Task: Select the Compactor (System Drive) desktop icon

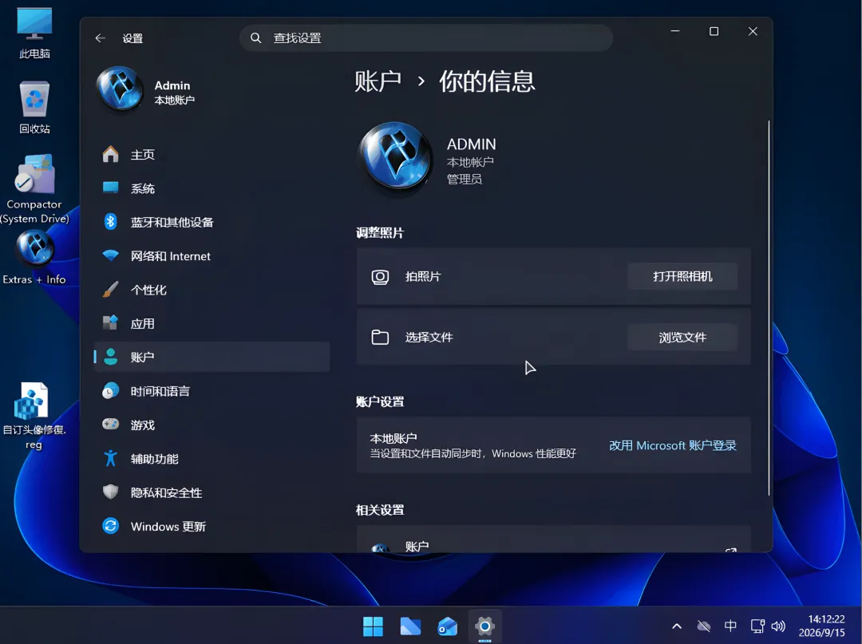Action: coord(34,189)
